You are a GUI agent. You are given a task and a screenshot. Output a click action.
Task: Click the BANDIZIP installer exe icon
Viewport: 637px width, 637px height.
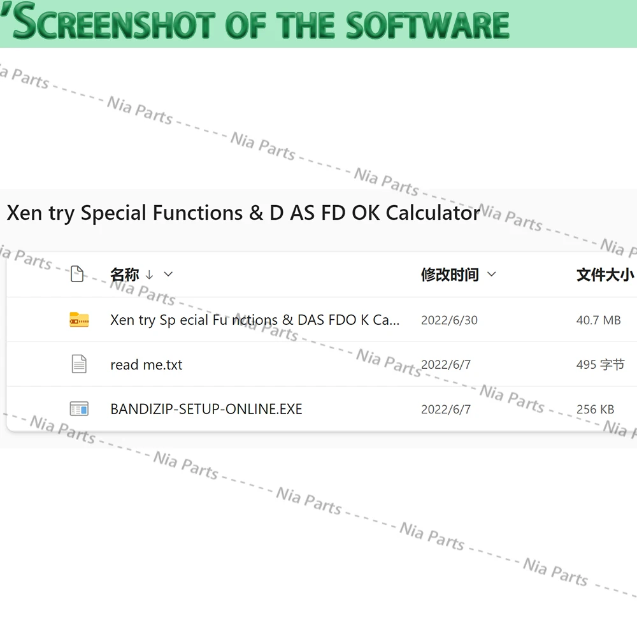79,409
